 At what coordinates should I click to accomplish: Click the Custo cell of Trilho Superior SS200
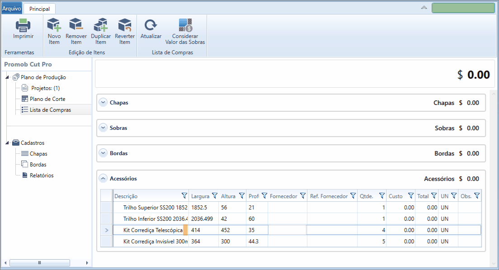400,207
